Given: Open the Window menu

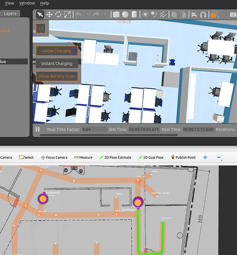Looking at the screenshot, I should [x=27, y=3].
